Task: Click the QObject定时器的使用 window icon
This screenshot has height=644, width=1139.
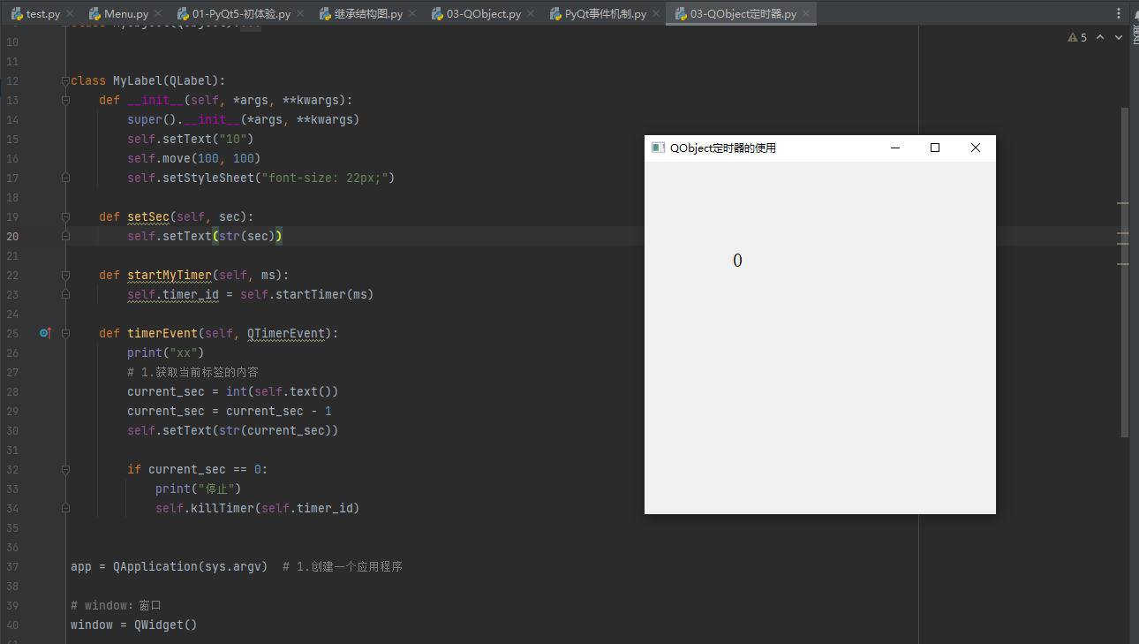Action: pos(658,148)
